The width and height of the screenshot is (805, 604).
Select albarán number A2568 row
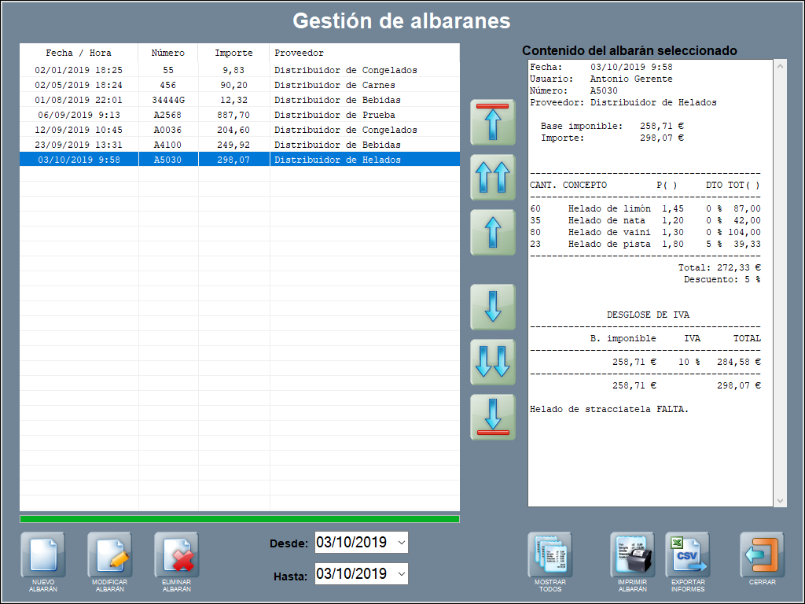pos(168,115)
